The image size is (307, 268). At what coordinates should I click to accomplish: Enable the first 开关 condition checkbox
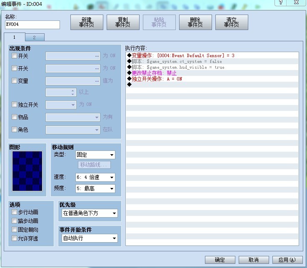pos(14,56)
